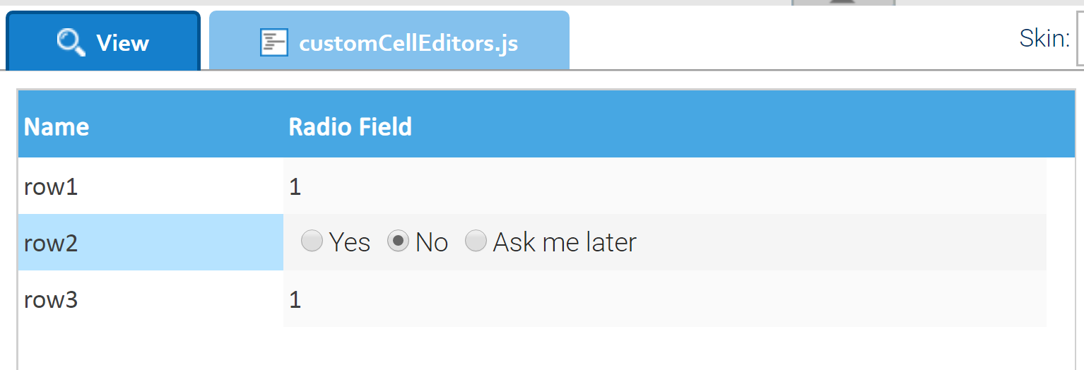Click the "Ask me later" label text
This screenshot has width=1084, height=370.
click(565, 242)
